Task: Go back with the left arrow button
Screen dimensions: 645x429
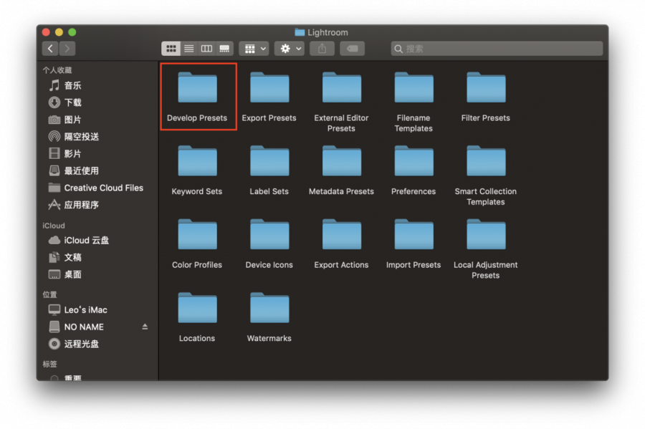Action: coord(50,49)
